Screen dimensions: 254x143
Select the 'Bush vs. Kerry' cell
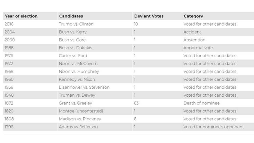(x=72, y=32)
